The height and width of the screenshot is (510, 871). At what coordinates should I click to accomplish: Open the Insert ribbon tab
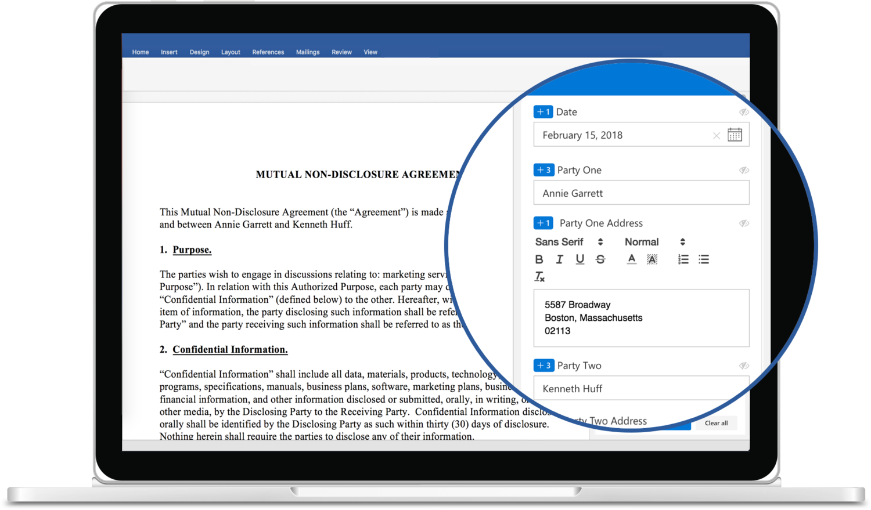coord(169,52)
